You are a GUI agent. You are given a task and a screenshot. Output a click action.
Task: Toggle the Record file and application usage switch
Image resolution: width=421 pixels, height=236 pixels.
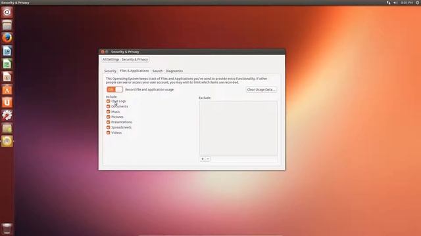tap(114, 89)
